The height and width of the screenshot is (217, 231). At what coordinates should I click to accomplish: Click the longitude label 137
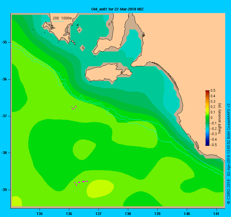pos(98,214)
